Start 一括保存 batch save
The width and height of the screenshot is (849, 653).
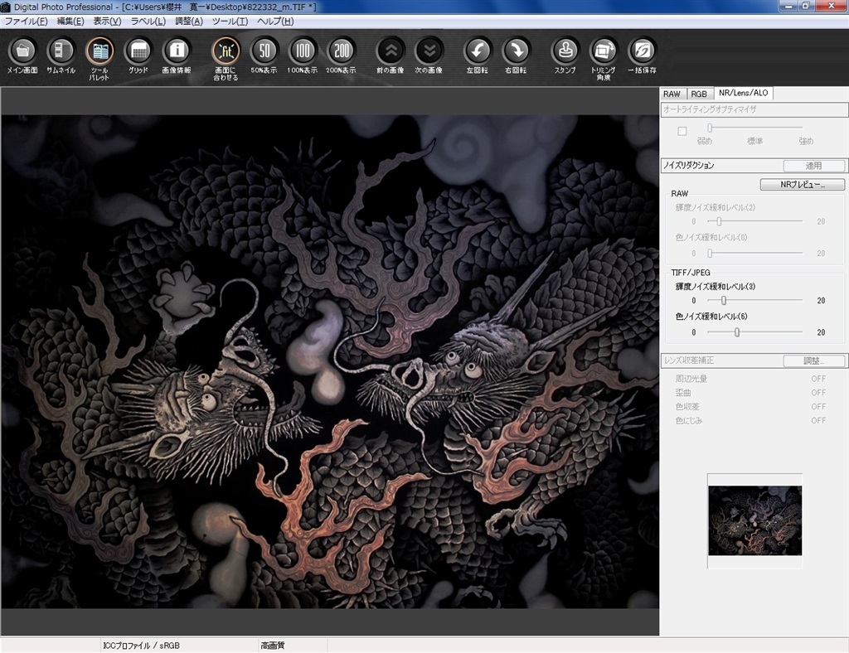[643, 56]
